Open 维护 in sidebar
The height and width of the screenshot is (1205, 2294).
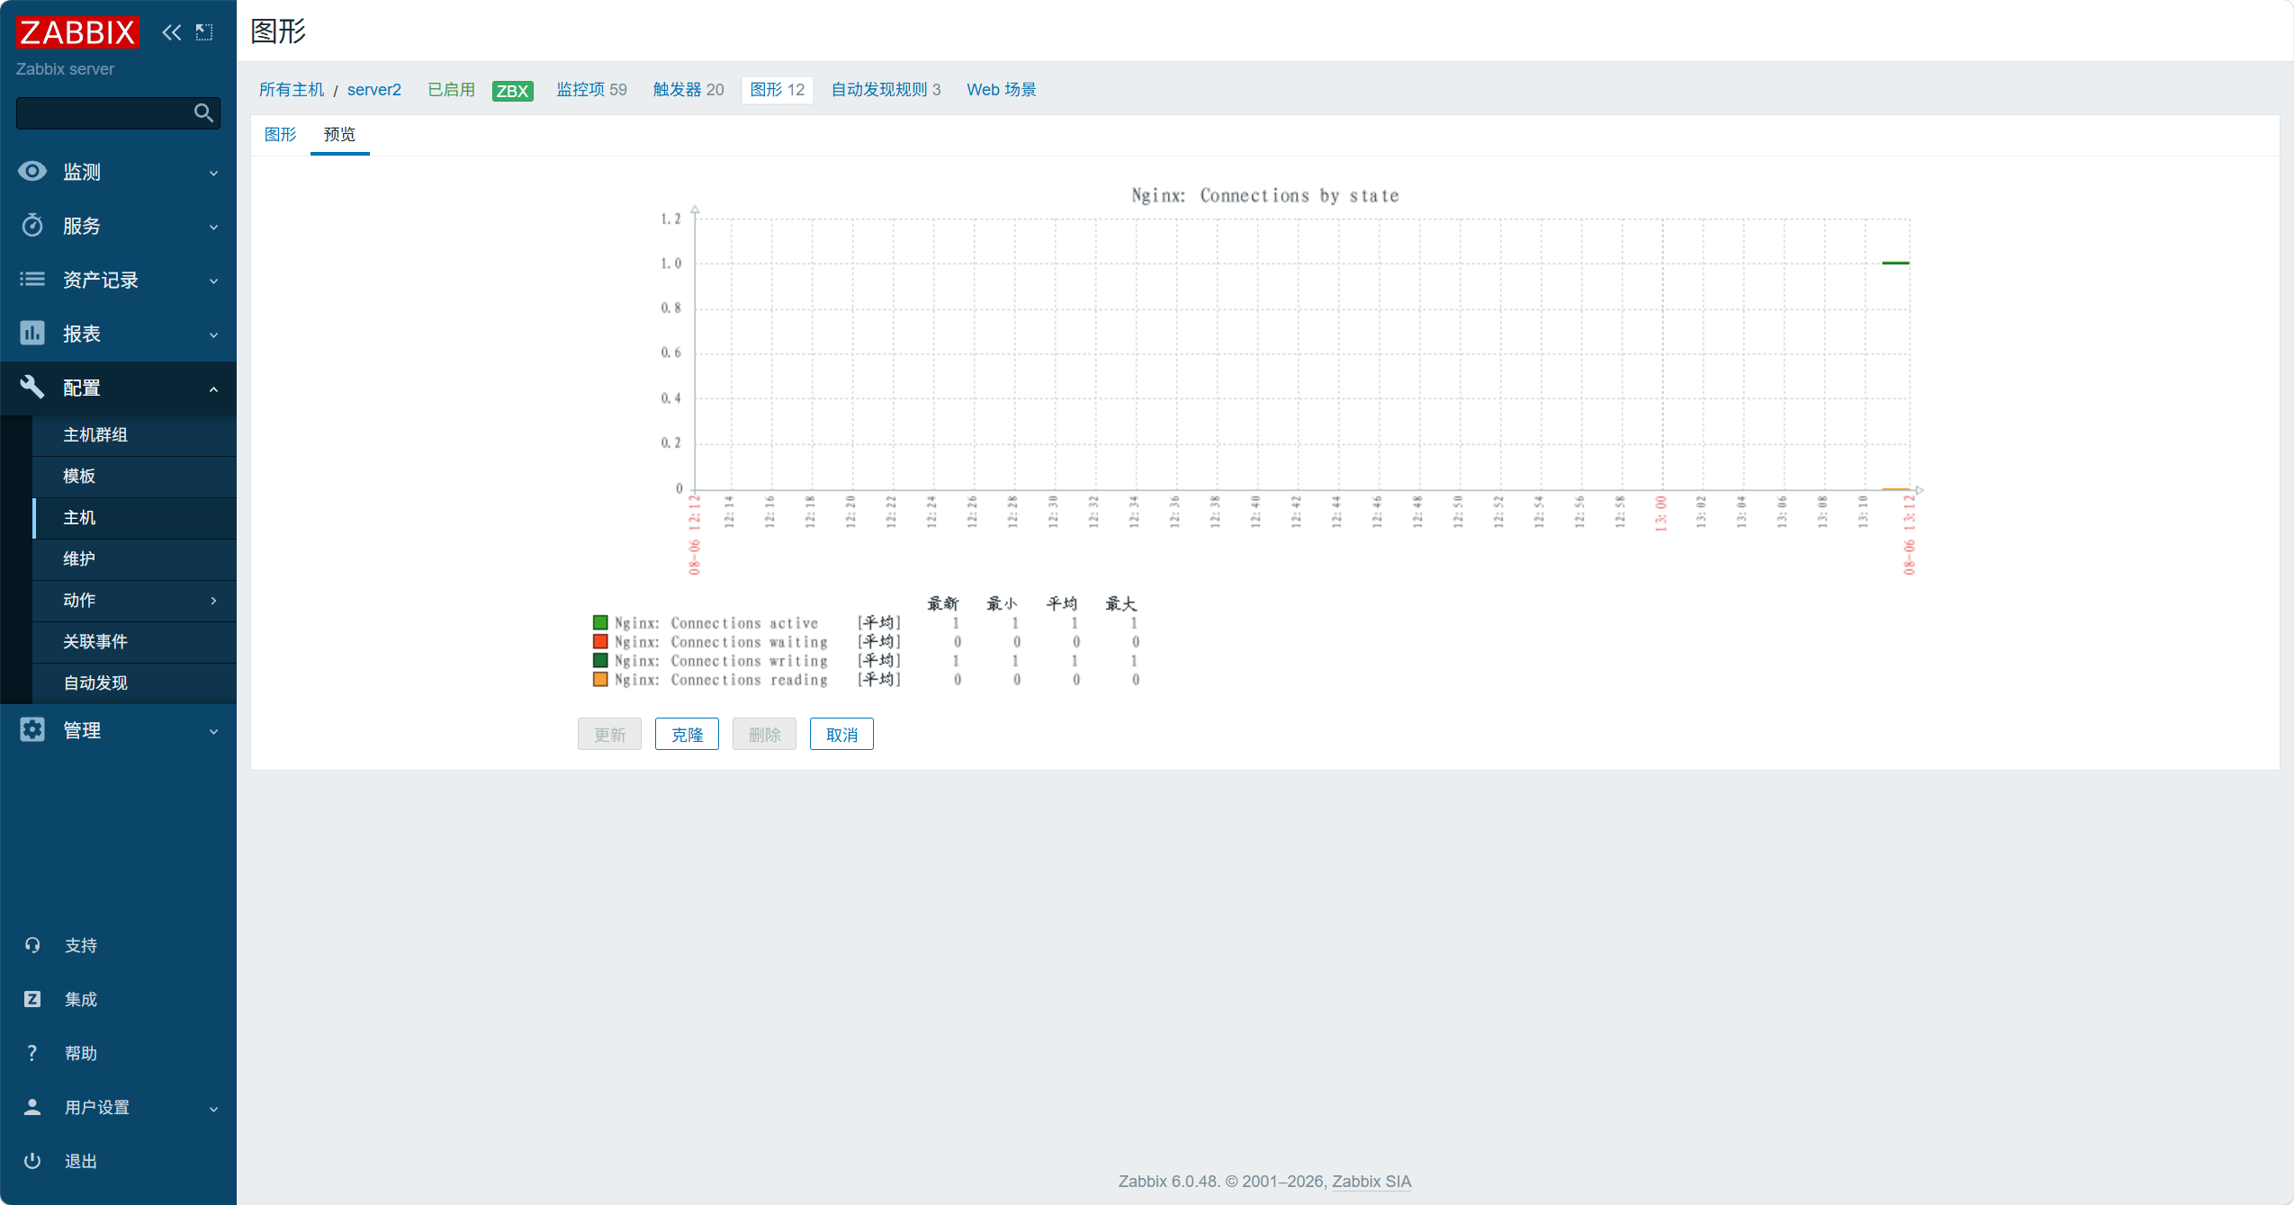coord(135,559)
